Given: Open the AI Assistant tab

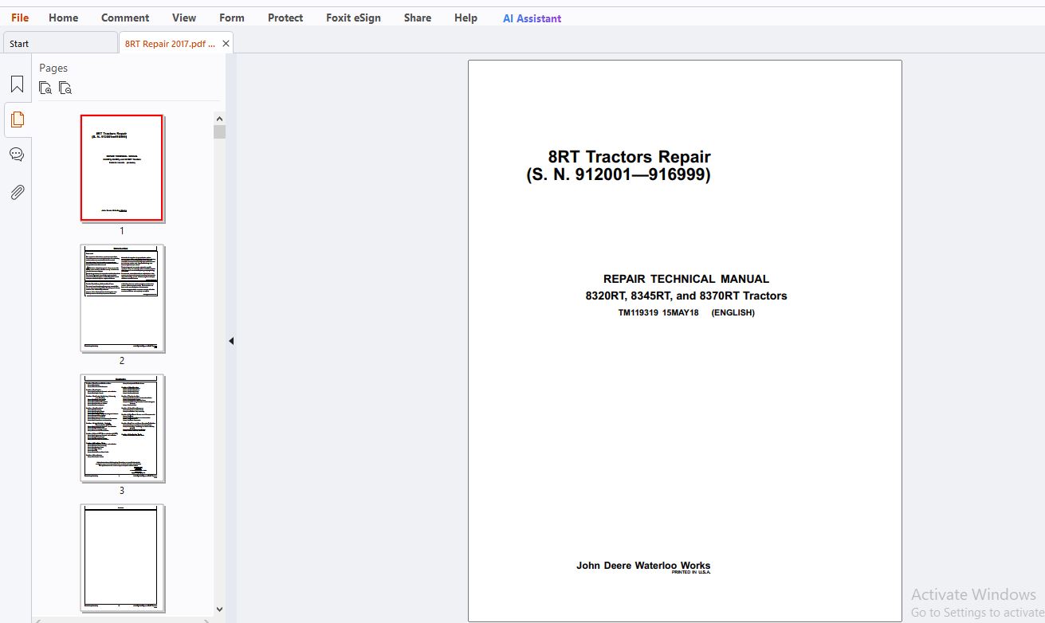Looking at the screenshot, I should pos(532,18).
